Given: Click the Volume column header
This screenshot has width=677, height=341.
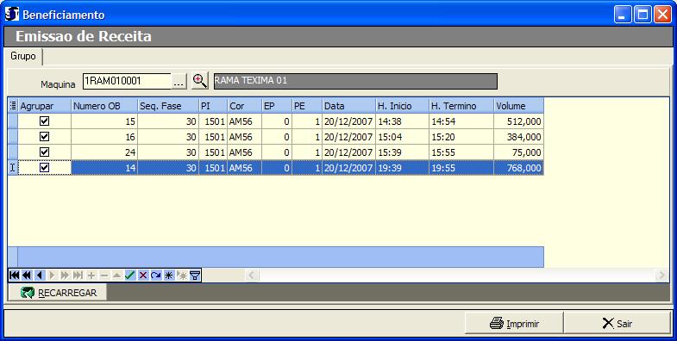Looking at the screenshot, I should pos(518,106).
